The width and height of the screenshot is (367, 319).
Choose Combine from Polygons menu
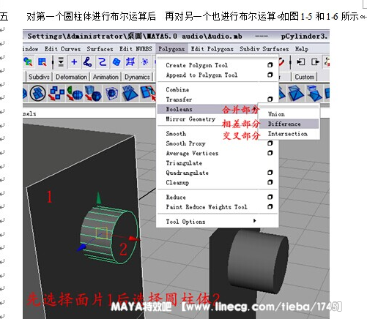[177, 90]
